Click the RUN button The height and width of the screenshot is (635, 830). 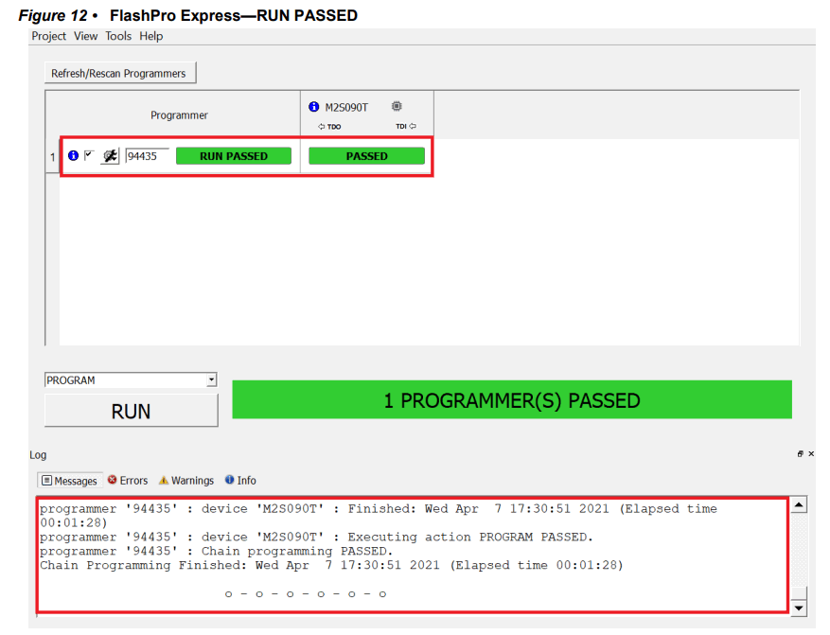point(131,411)
